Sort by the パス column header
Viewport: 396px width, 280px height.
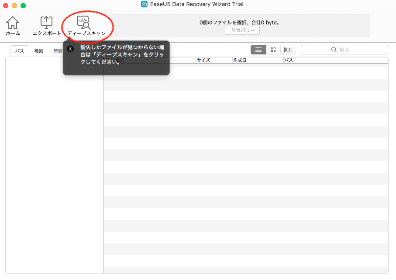pos(336,60)
